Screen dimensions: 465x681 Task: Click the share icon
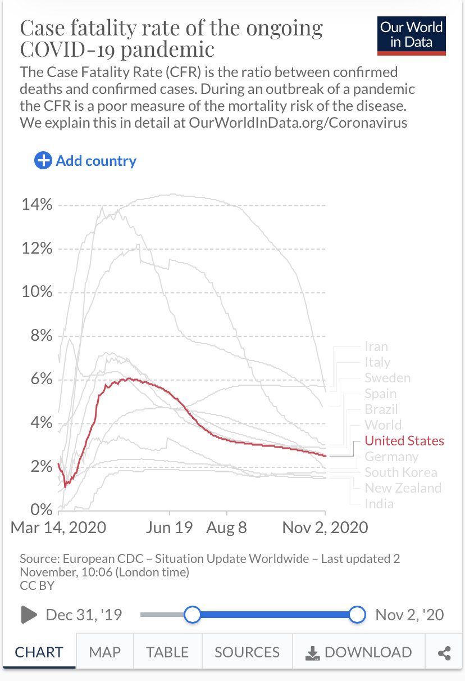coord(444,653)
